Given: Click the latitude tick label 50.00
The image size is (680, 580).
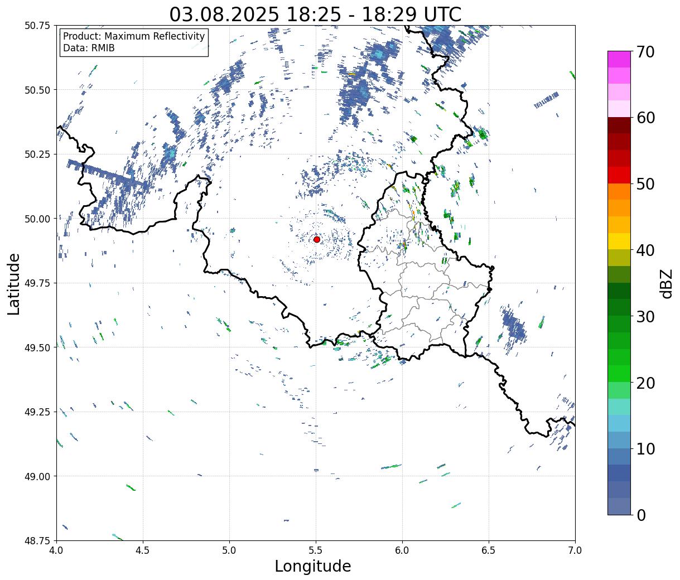Looking at the screenshot, I should click(x=37, y=219).
